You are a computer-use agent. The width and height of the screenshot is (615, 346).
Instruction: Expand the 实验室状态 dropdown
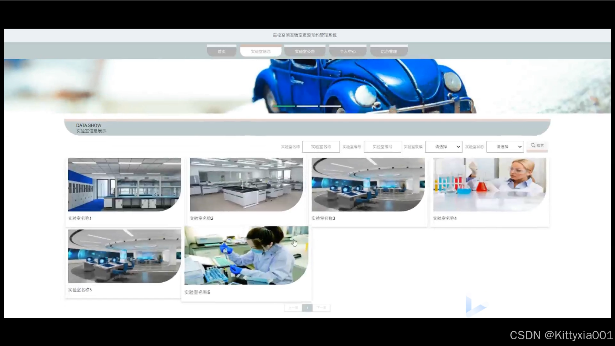[505, 147]
